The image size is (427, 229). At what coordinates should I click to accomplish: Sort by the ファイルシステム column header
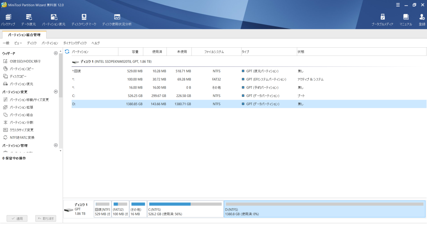[x=216, y=52]
